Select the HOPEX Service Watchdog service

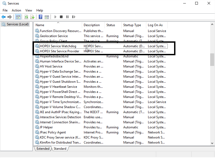click(x=58, y=46)
